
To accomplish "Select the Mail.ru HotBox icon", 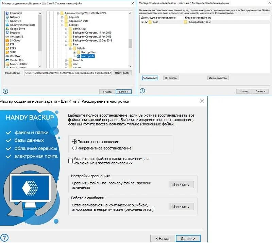I will [x=7, y=64].
